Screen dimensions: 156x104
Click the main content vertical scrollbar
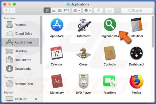(x=153, y=32)
